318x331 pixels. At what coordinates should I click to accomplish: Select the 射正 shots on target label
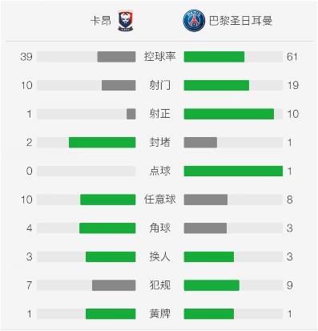point(159,114)
